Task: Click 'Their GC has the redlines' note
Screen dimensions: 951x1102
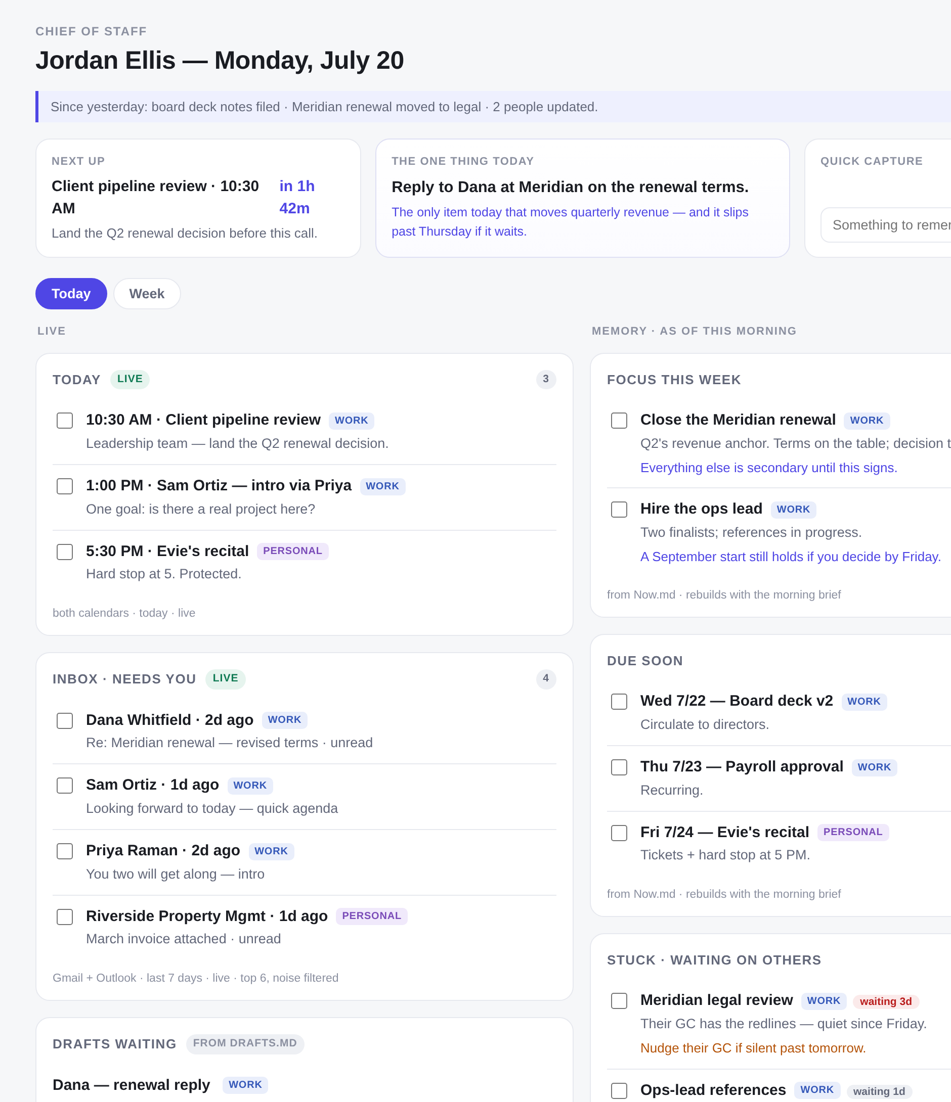Action: [784, 1024]
